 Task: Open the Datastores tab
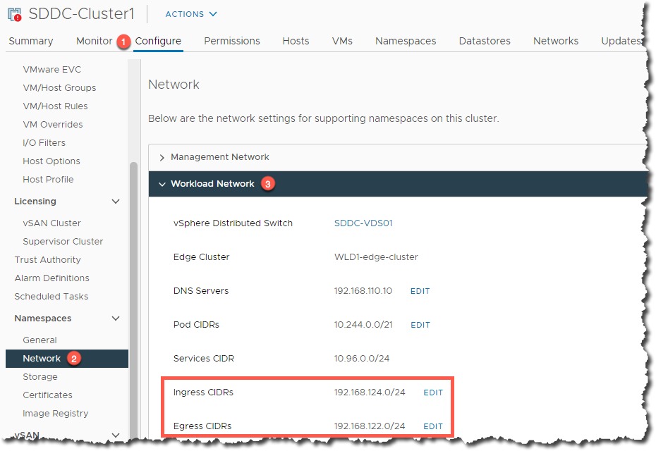pos(485,41)
